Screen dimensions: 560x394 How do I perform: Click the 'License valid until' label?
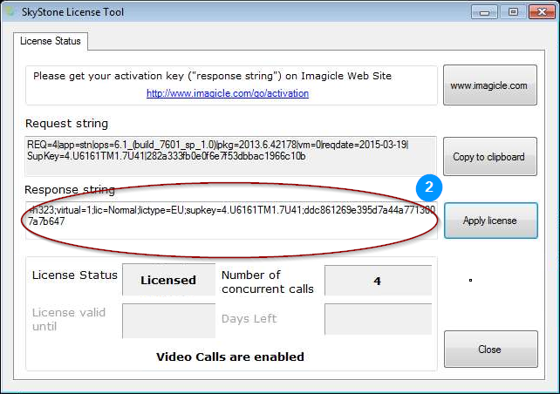coord(69,319)
